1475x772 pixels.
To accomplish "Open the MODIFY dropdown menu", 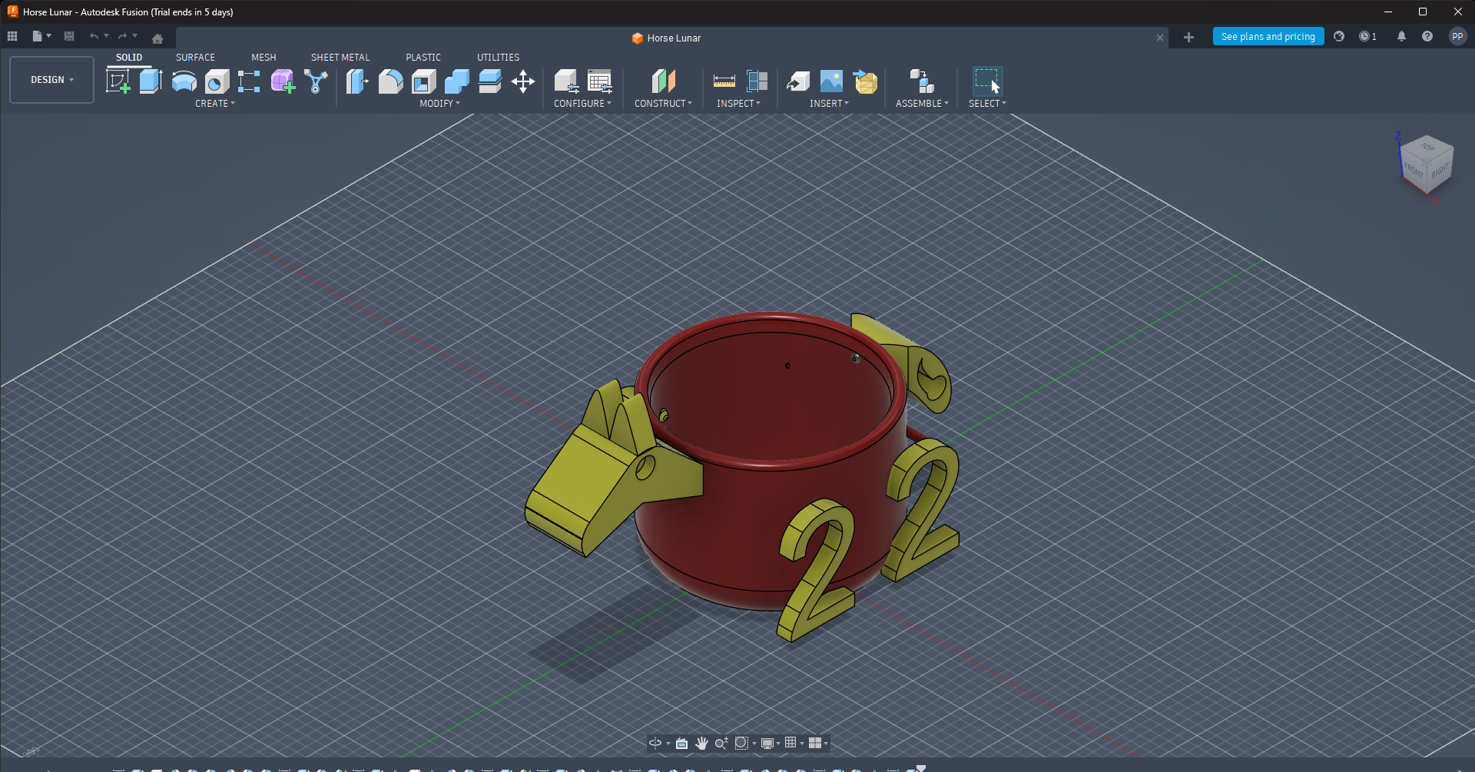I will [x=439, y=104].
